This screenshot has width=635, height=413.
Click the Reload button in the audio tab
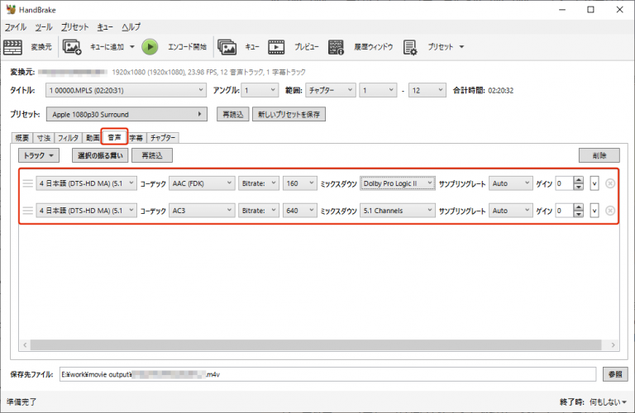click(x=152, y=155)
